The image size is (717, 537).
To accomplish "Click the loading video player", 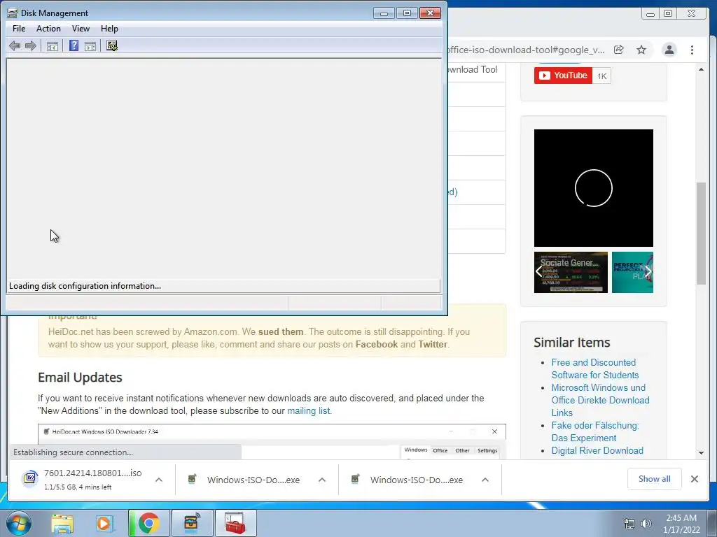I will (x=594, y=188).
